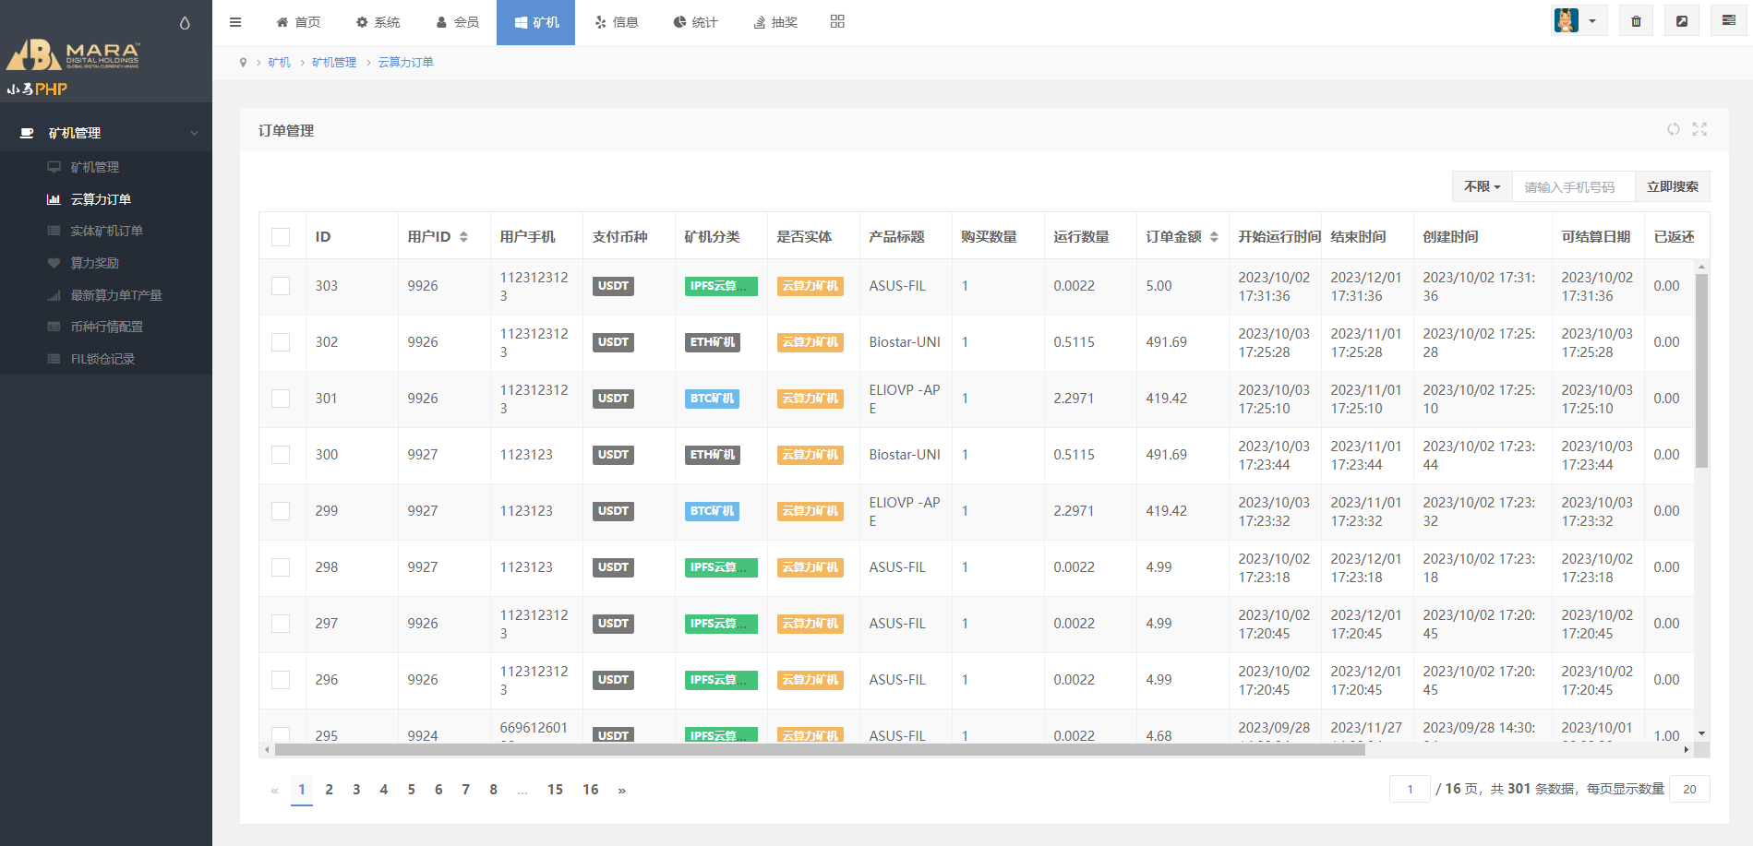
Task: Select 矿机管理 in the left sidebar
Action: 95,167
